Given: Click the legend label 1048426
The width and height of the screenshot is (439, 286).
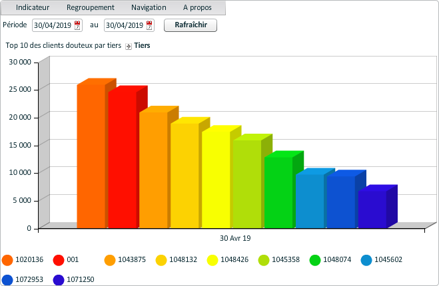Looking at the screenshot, I should tap(234, 259).
